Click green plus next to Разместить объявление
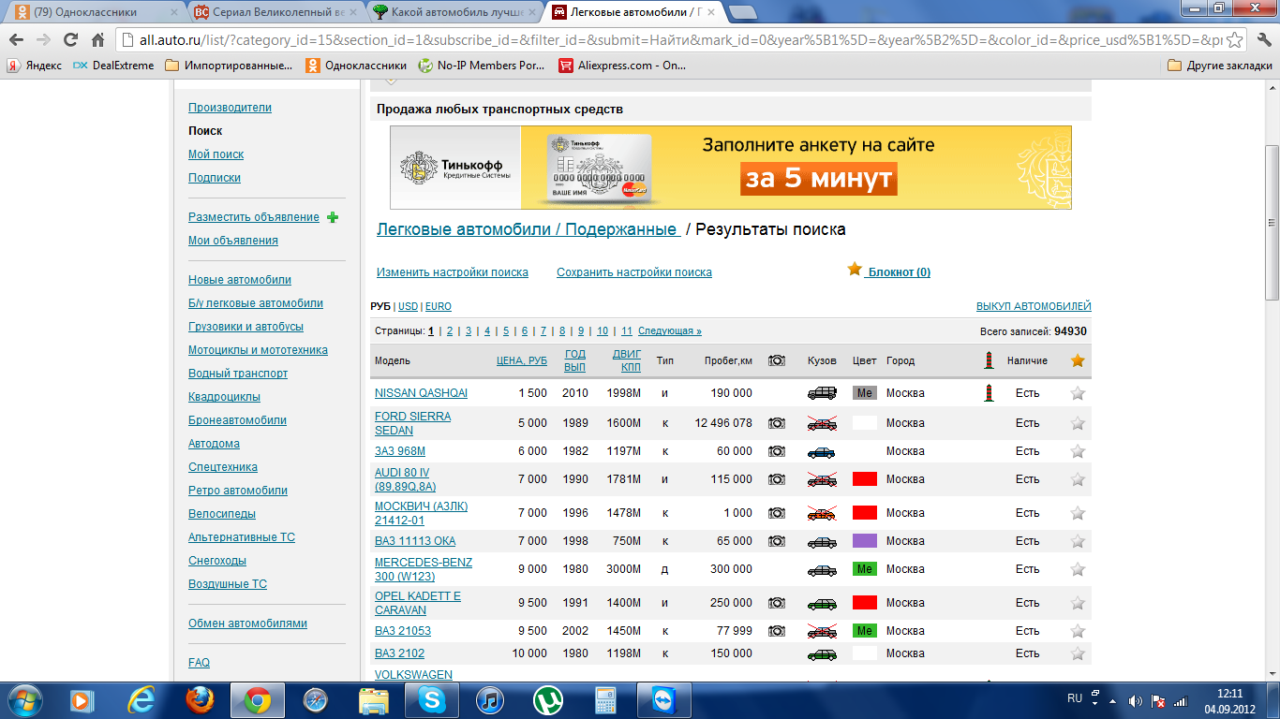The width and height of the screenshot is (1280, 719). pos(333,217)
